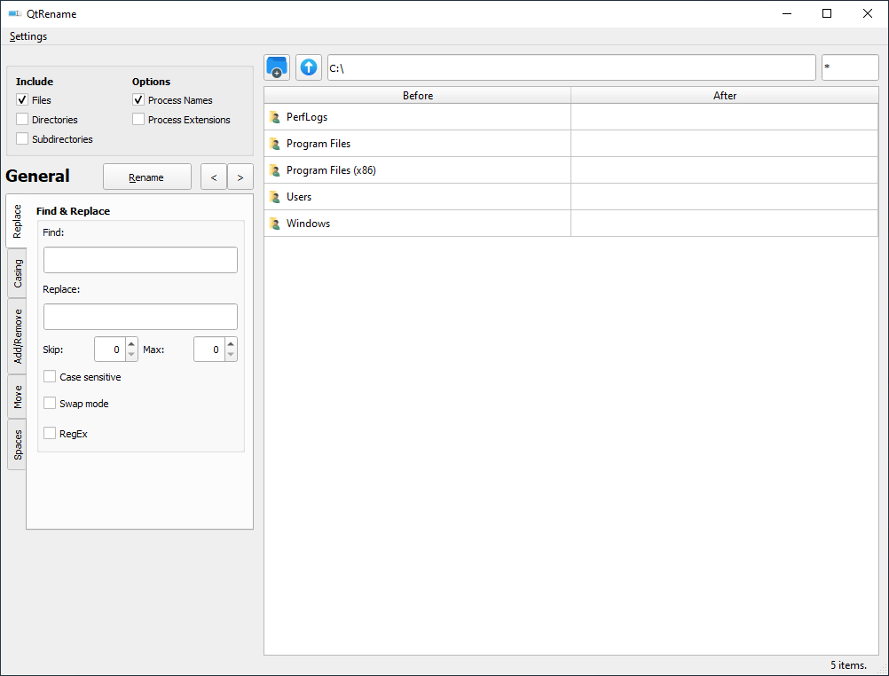
Task: Increment the Skip counter with its up arrow
Action: pyautogui.click(x=131, y=344)
